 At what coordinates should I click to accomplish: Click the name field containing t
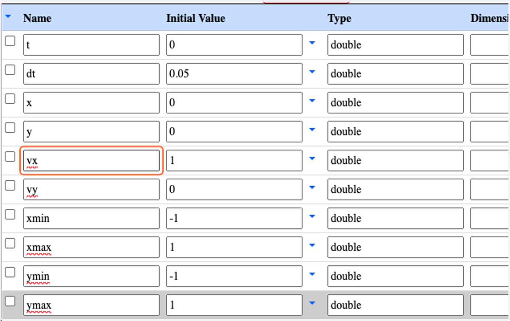click(91, 45)
